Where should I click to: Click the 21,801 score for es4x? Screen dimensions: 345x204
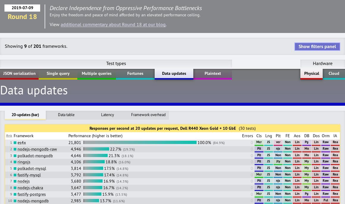point(75,143)
